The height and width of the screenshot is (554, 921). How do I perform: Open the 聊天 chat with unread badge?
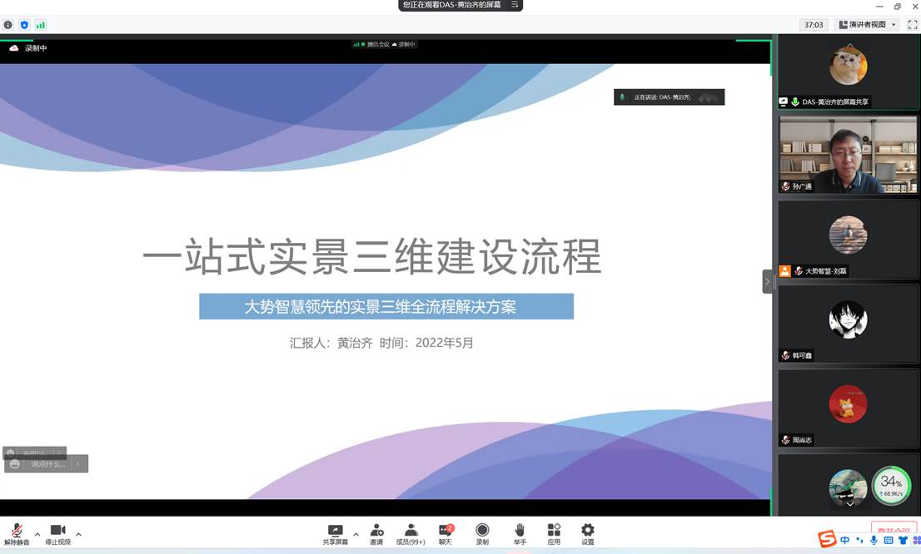point(446,532)
